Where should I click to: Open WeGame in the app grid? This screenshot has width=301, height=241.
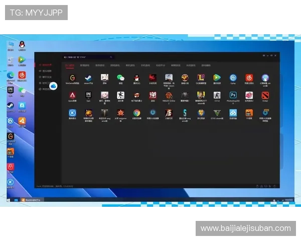[x=72, y=78]
